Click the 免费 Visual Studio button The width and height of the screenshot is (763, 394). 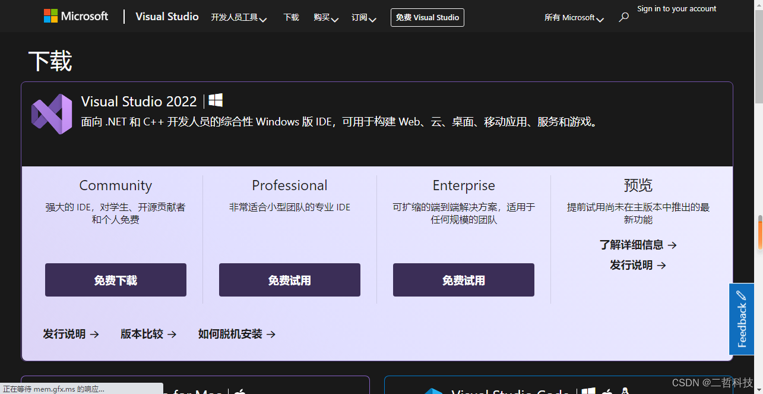[428, 17]
